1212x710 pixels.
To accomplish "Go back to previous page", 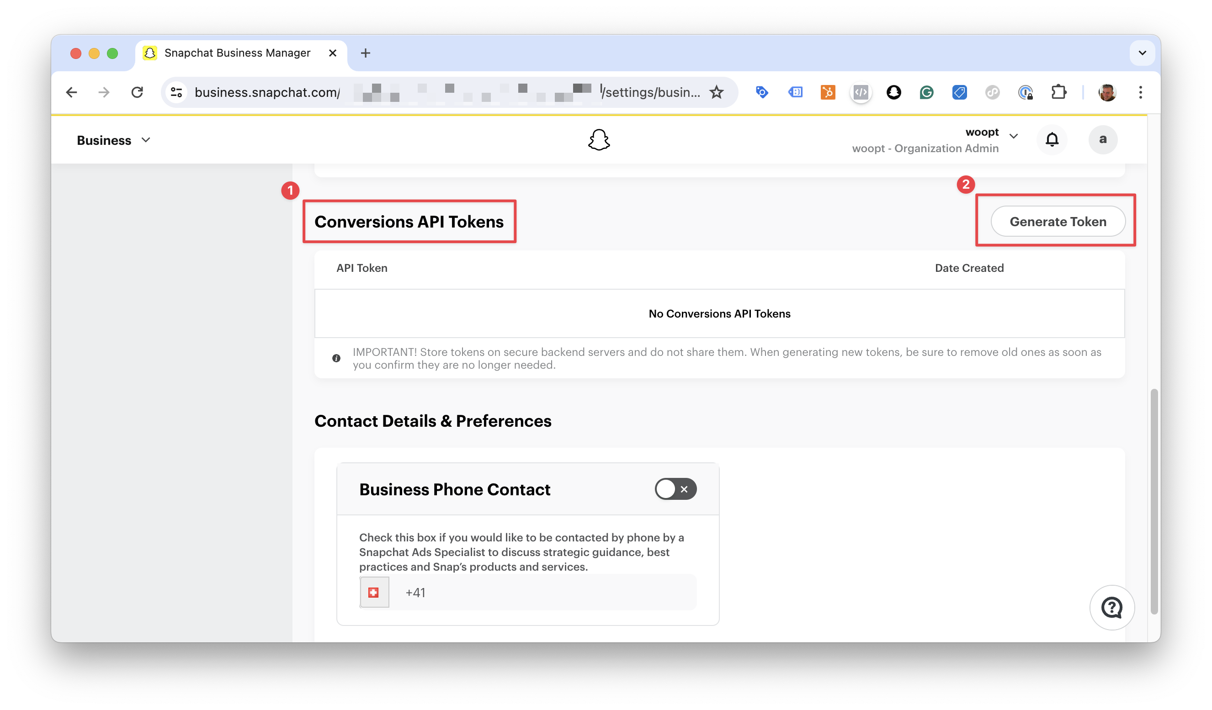I will [x=72, y=92].
